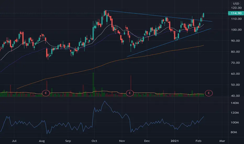This screenshot has height=144, width=244.
Task: Click the tallest green volume bar in October
Action: [93, 85]
